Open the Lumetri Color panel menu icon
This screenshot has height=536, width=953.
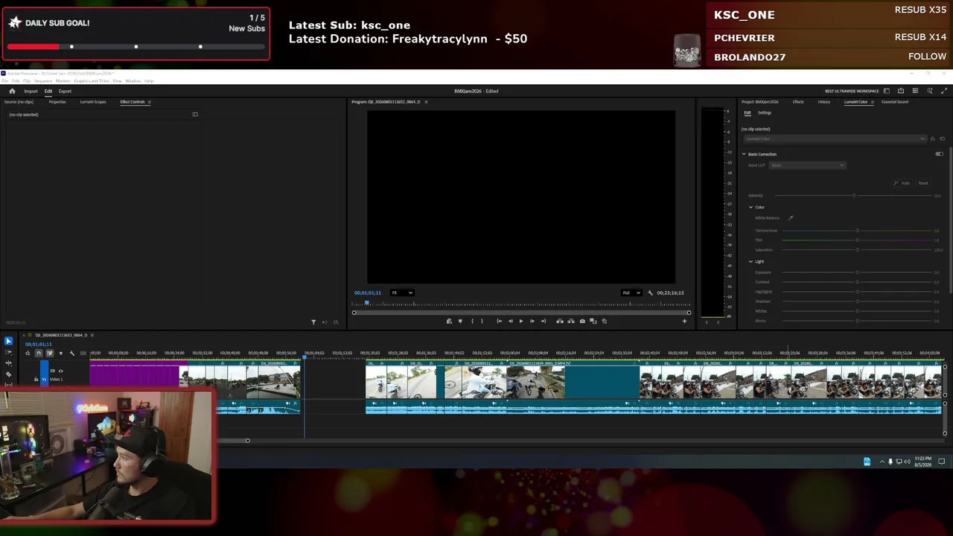(x=872, y=102)
